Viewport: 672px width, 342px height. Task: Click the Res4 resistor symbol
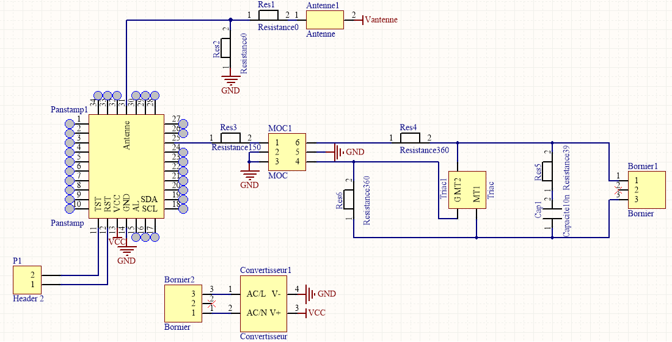click(408, 137)
